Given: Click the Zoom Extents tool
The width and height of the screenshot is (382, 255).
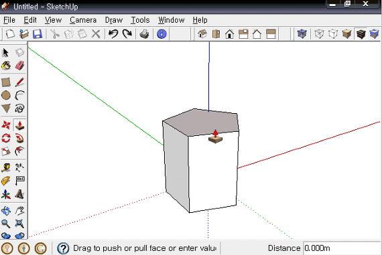Looking at the screenshot, I should pyautogui.click(x=19, y=224).
